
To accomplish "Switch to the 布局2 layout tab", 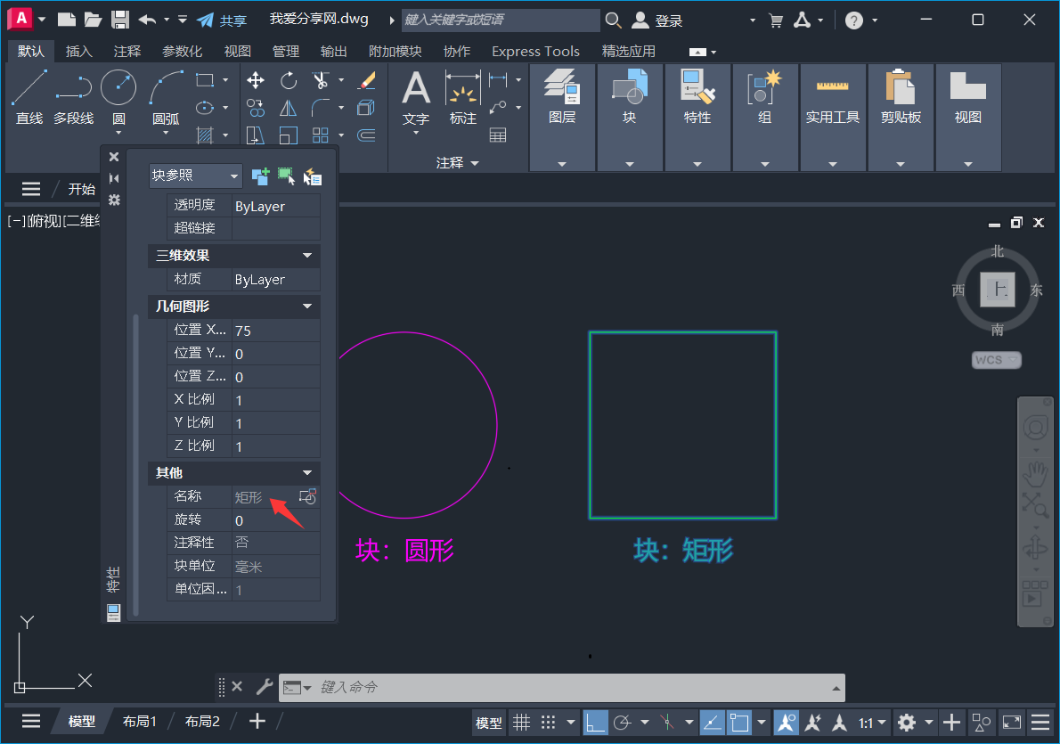I will click(x=202, y=722).
